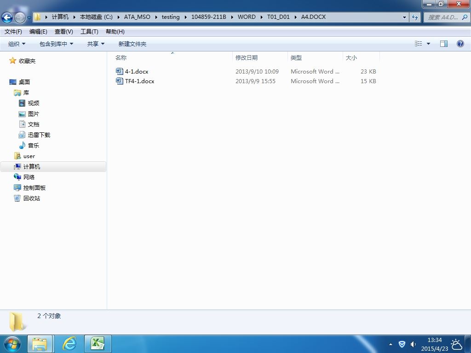Select 收藏夹 star in sidebar
The image size is (471, 353).
point(12,61)
